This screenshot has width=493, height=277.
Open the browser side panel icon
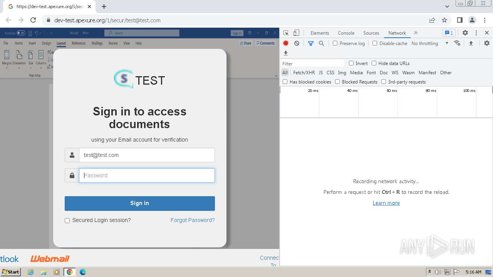tap(459, 20)
